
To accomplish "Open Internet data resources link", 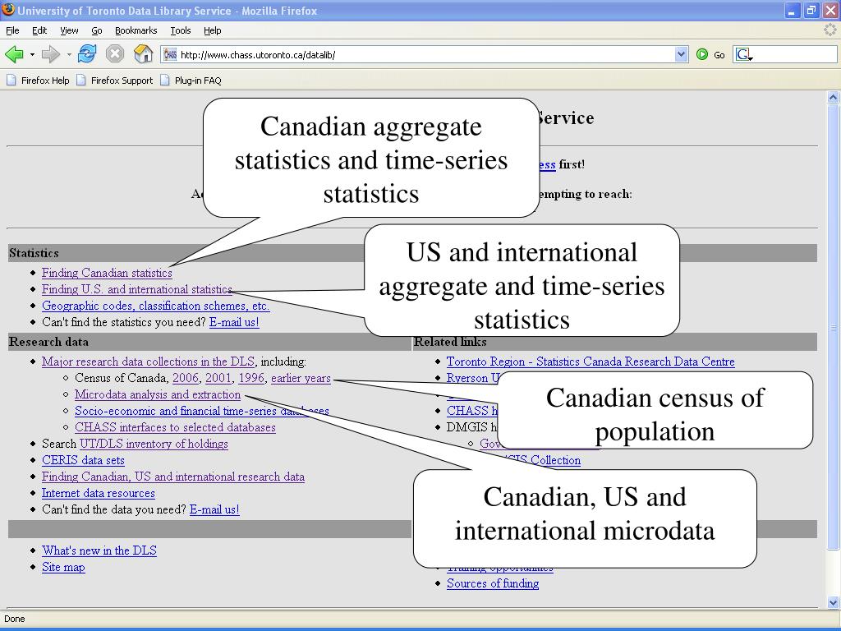I will click(99, 493).
